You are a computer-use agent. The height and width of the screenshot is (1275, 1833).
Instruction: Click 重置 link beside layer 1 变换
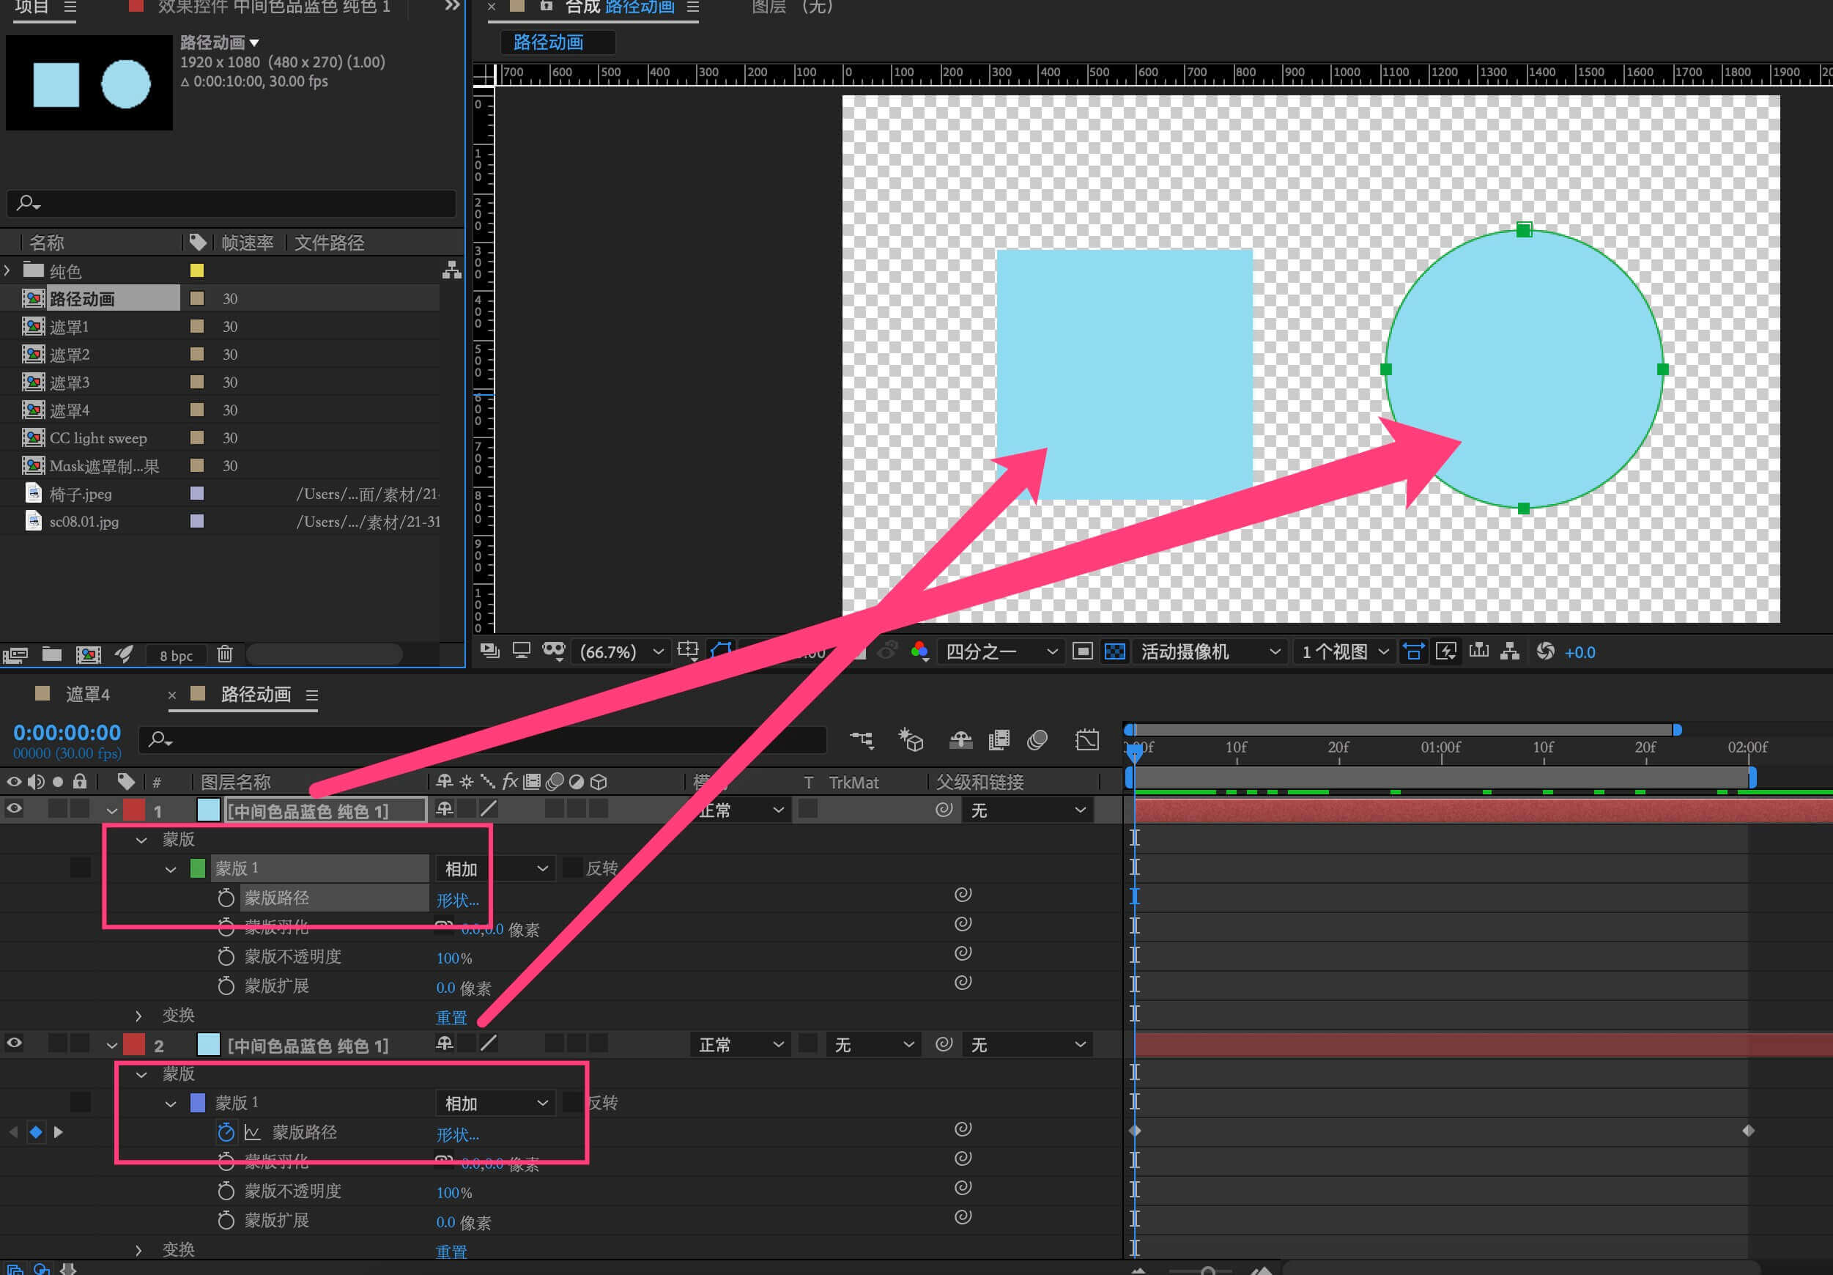(451, 1017)
